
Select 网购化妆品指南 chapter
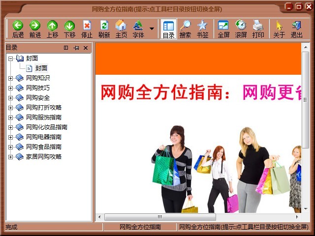[x=47, y=127]
